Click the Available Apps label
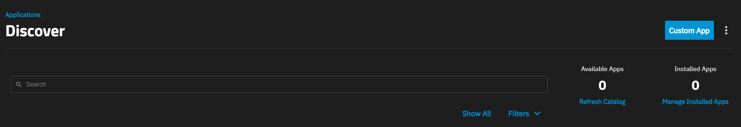 point(602,69)
